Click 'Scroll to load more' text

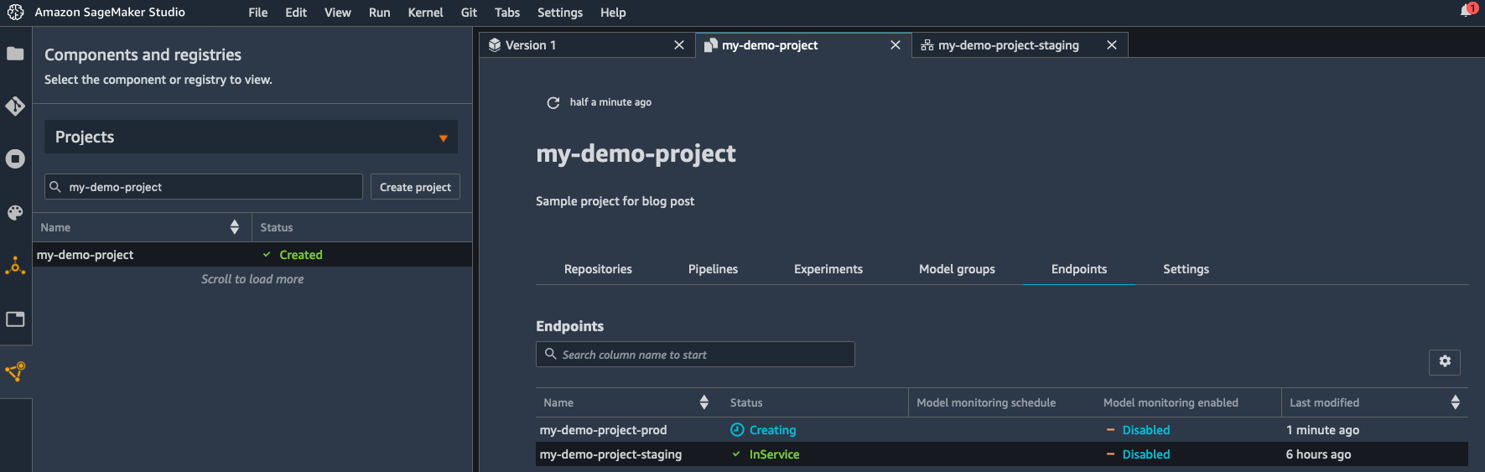[x=252, y=279]
